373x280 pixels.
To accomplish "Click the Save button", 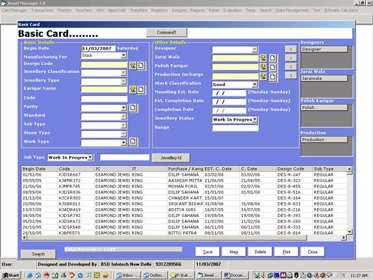I will click(x=208, y=251).
